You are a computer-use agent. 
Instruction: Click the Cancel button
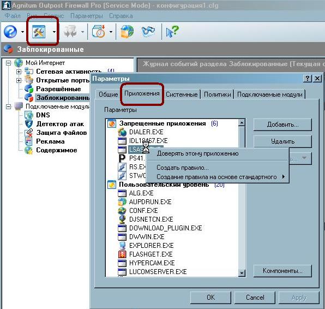tap(255, 298)
